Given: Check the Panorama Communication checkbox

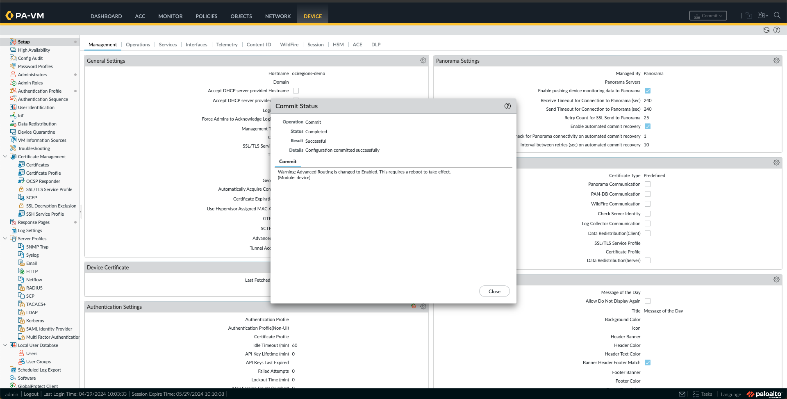Looking at the screenshot, I should pos(648,185).
